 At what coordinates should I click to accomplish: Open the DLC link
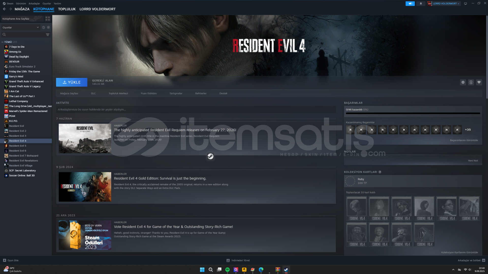coord(93,93)
